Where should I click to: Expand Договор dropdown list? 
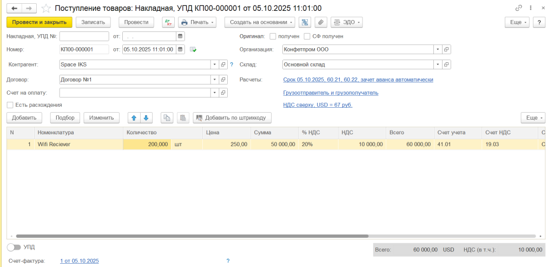coord(215,80)
